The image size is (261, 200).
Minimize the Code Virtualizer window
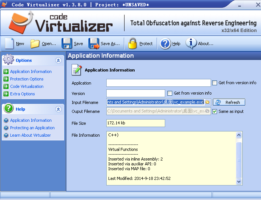[239, 6]
